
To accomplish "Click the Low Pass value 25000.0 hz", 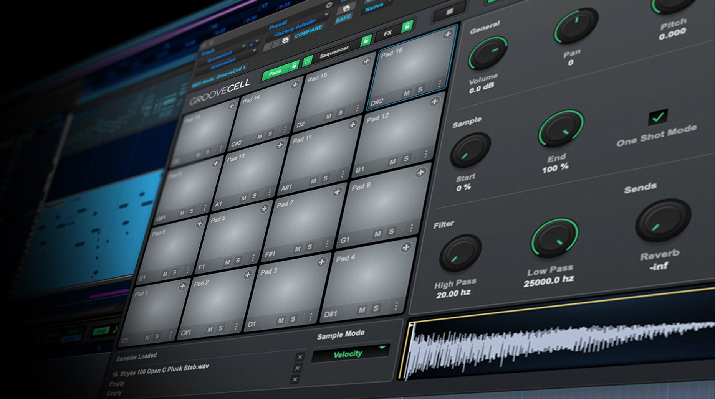I will [x=549, y=281].
